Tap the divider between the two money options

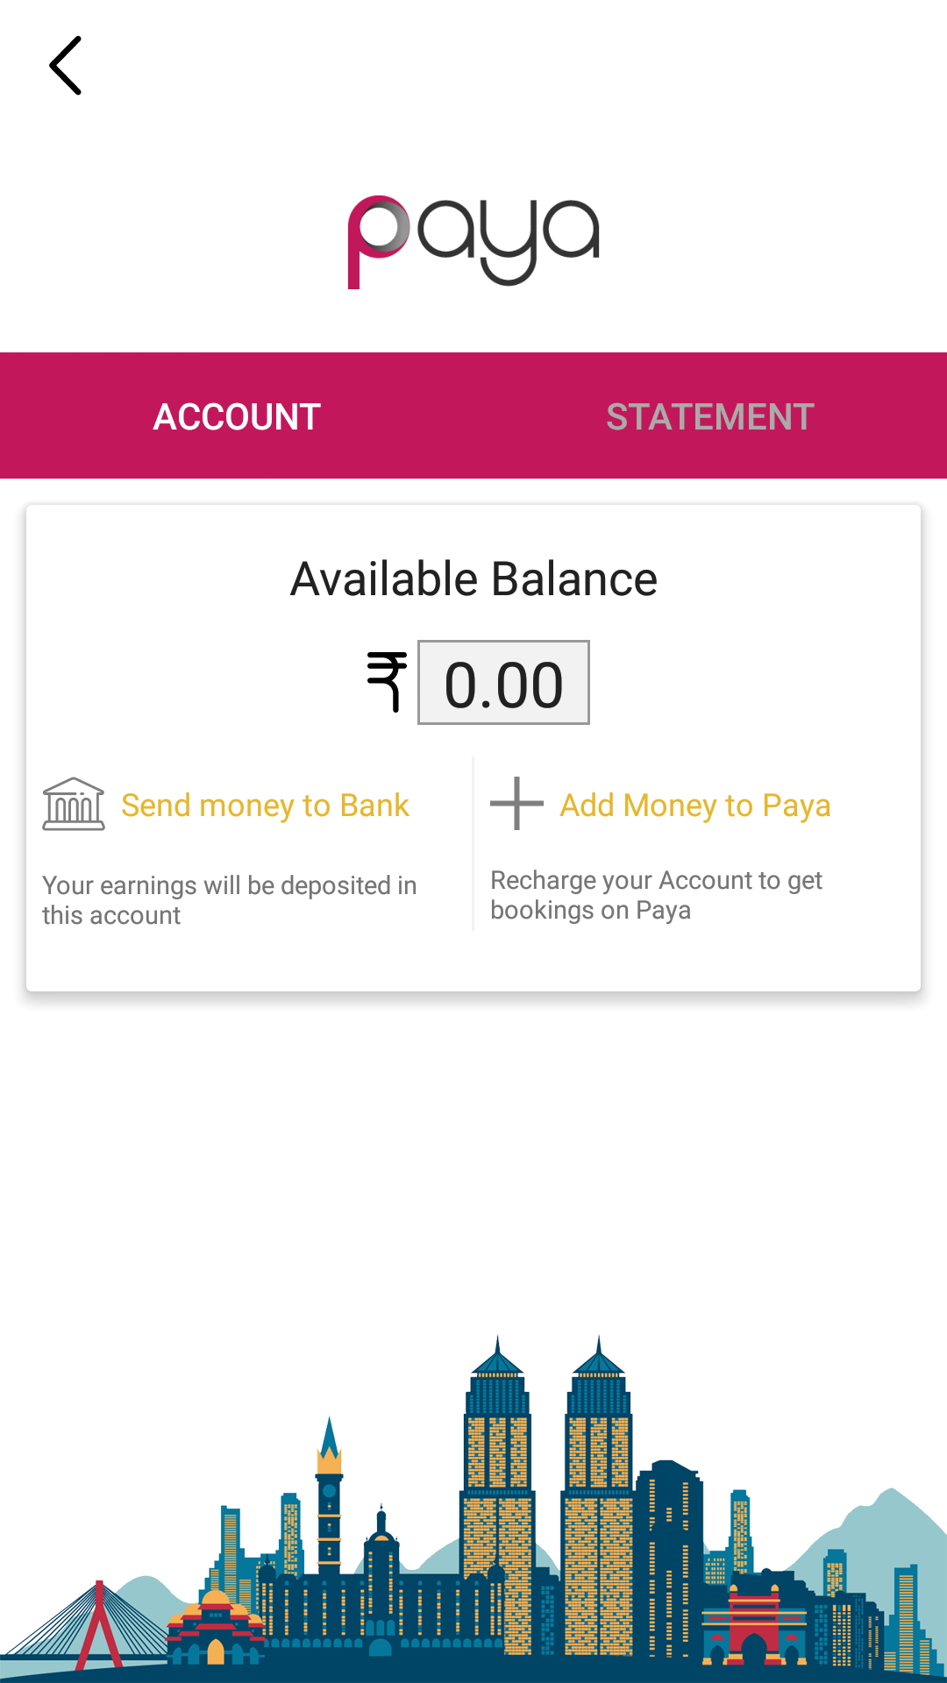click(x=473, y=843)
